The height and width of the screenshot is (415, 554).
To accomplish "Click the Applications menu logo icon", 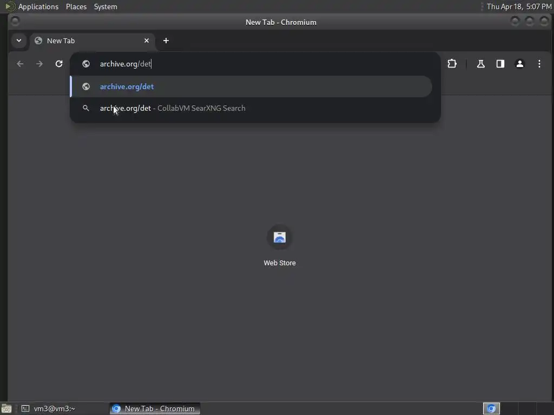I will [x=10, y=6].
